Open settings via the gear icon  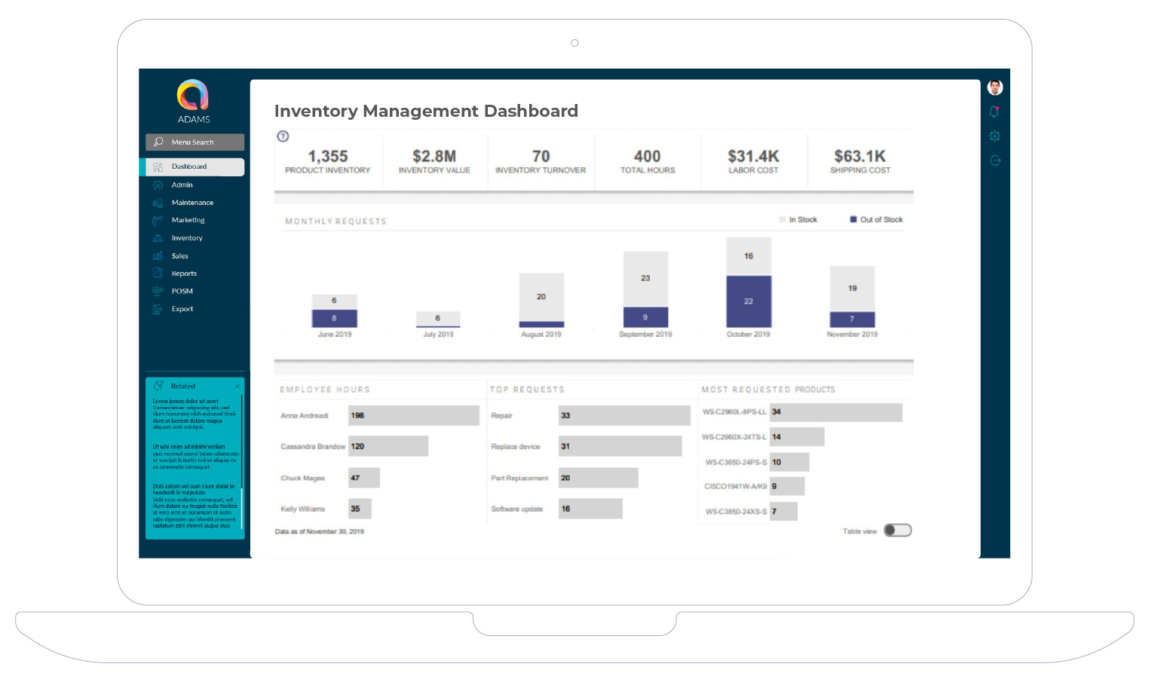pyautogui.click(x=994, y=136)
